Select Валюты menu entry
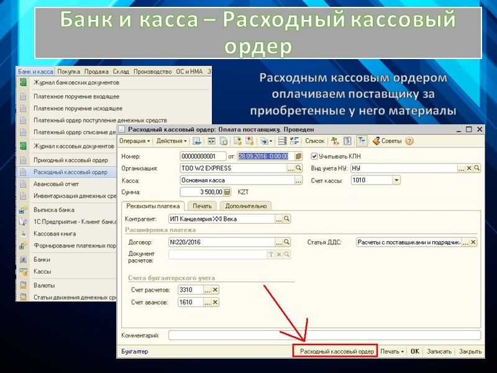 click(x=44, y=285)
